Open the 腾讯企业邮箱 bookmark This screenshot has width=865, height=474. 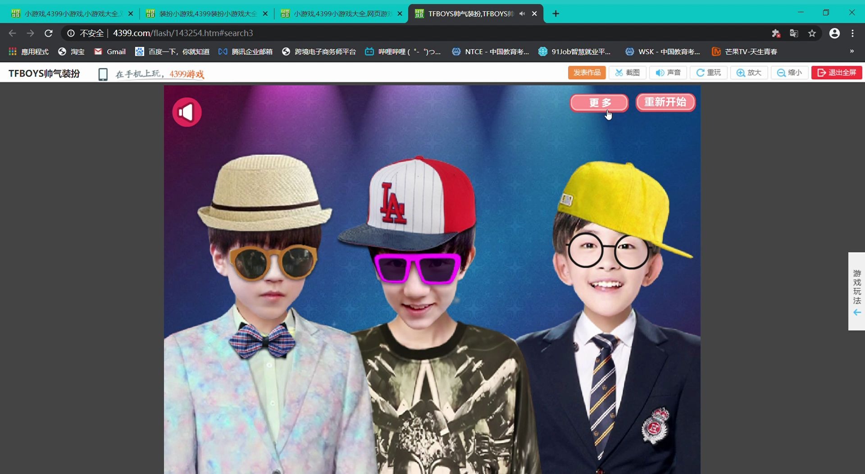(245, 51)
